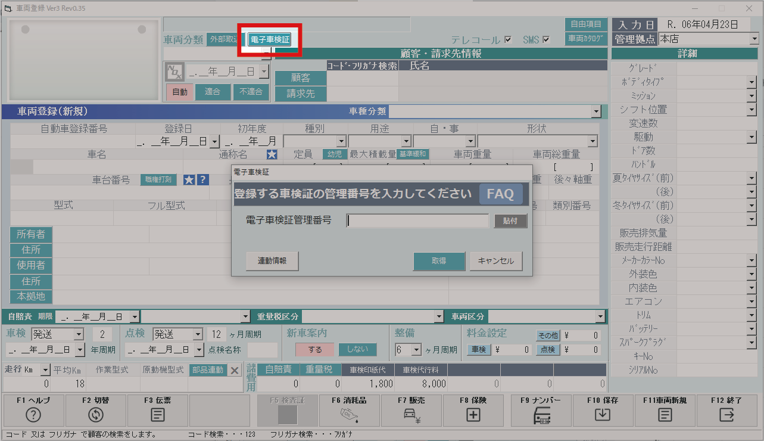This screenshot has height=441, width=764.
Task: Toggle the テレコール checkbox
Action: (508, 40)
